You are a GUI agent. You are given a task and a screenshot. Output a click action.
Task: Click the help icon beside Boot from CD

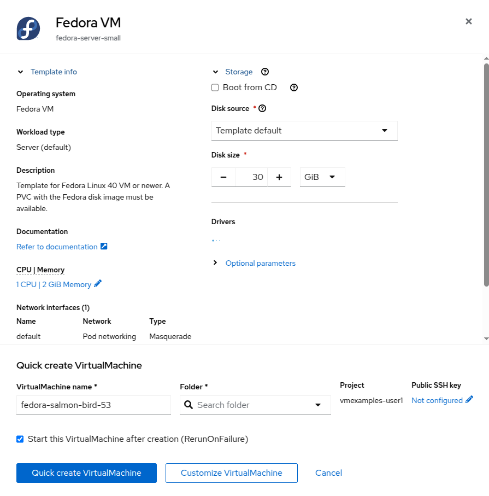(x=294, y=87)
